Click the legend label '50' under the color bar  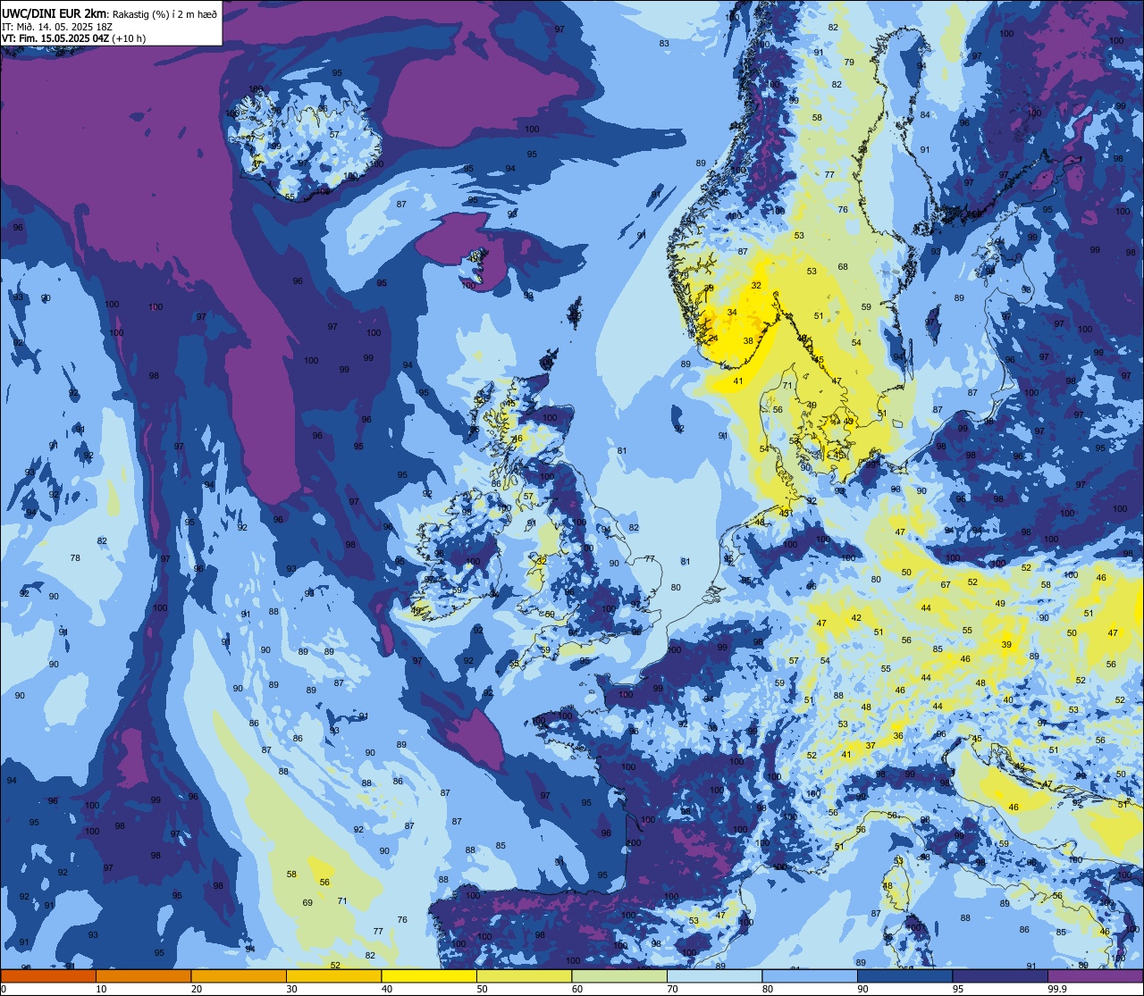click(482, 989)
